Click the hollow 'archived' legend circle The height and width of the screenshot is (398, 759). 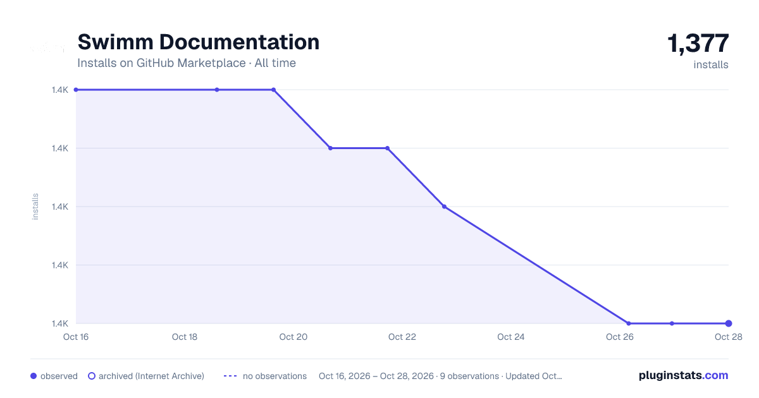pyautogui.click(x=92, y=376)
